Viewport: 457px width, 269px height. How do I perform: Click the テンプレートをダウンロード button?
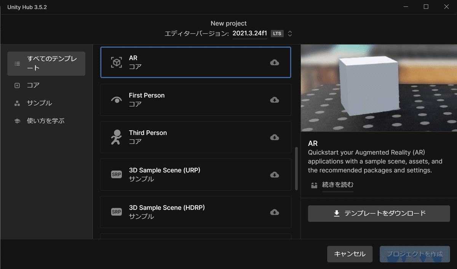tap(379, 213)
